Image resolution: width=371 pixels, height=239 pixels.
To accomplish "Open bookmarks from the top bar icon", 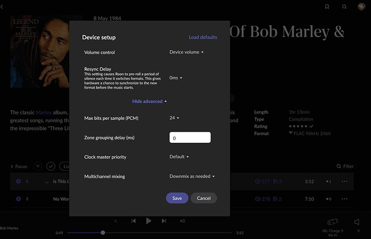I will [x=327, y=6].
